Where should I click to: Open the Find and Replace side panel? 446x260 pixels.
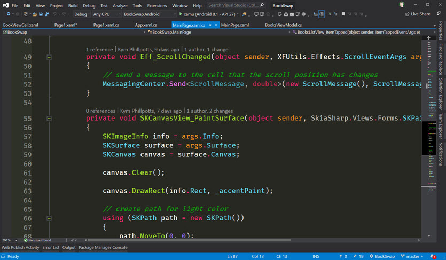pos(441,59)
